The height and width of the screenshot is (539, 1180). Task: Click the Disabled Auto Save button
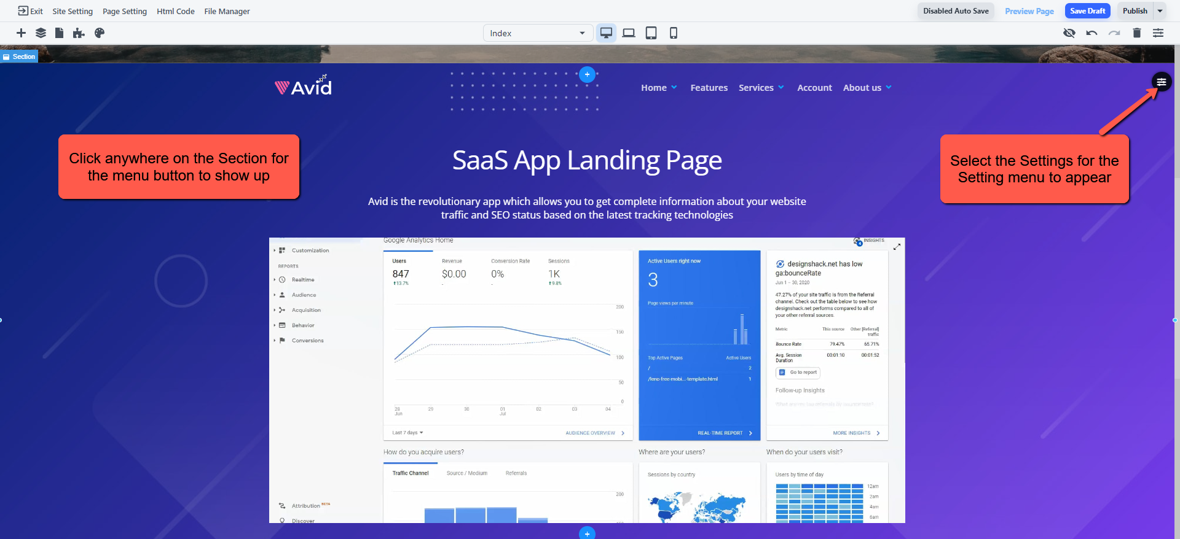click(956, 11)
